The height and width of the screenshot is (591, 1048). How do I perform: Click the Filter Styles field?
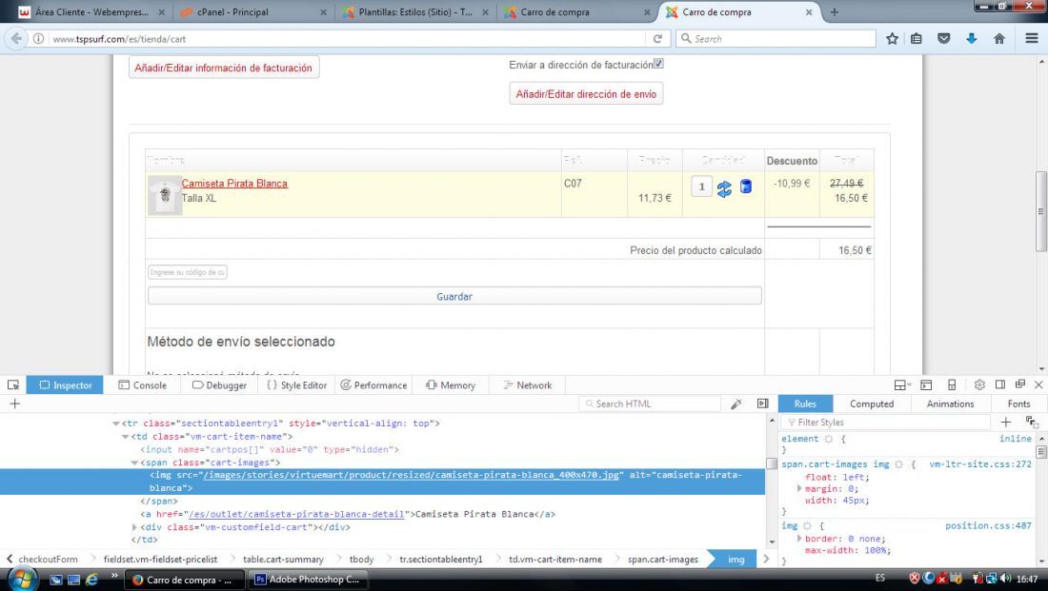click(886, 423)
